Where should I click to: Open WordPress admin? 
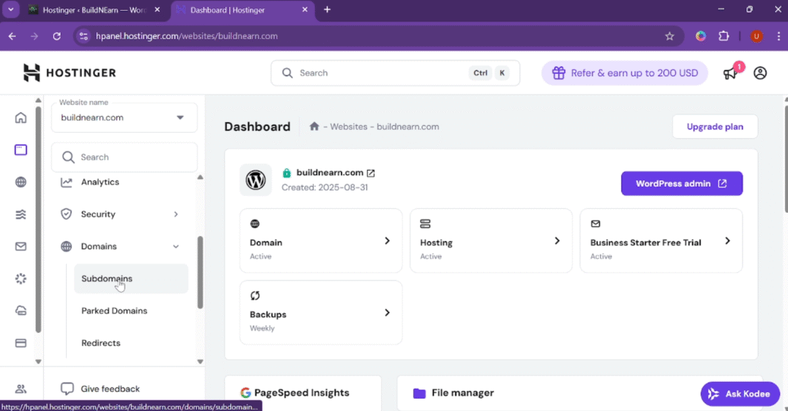click(x=682, y=184)
